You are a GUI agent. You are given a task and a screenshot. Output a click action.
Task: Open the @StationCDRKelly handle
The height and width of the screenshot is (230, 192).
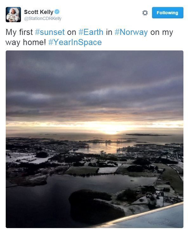(43, 19)
